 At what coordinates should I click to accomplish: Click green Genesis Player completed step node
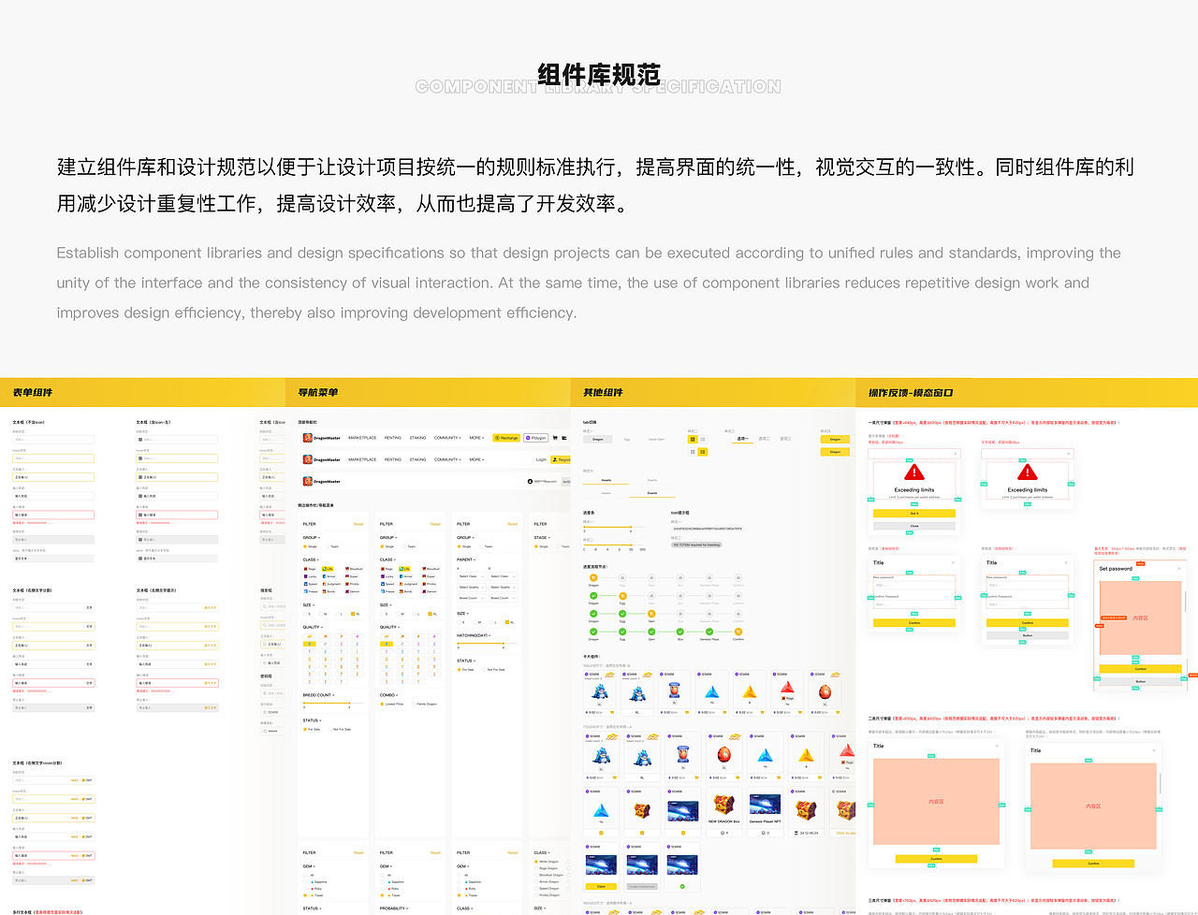coord(709,632)
